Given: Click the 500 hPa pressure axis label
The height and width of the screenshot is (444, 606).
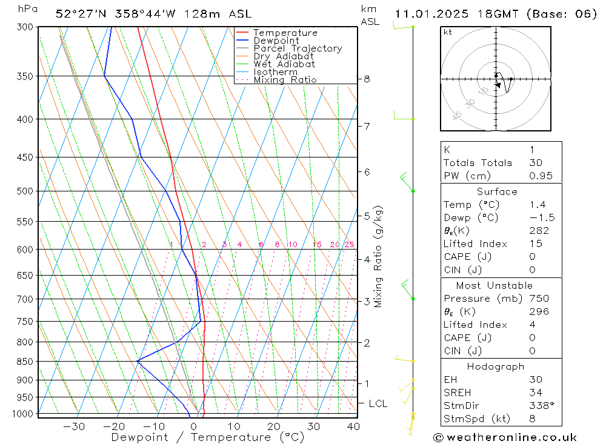Looking at the screenshot, I should (25, 191).
